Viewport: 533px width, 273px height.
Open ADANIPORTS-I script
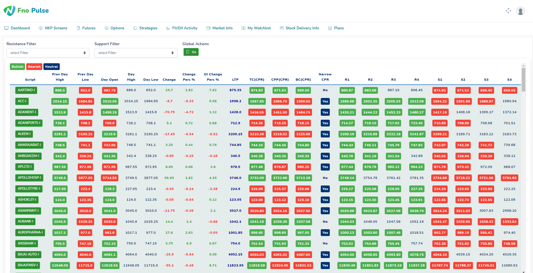click(29, 123)
